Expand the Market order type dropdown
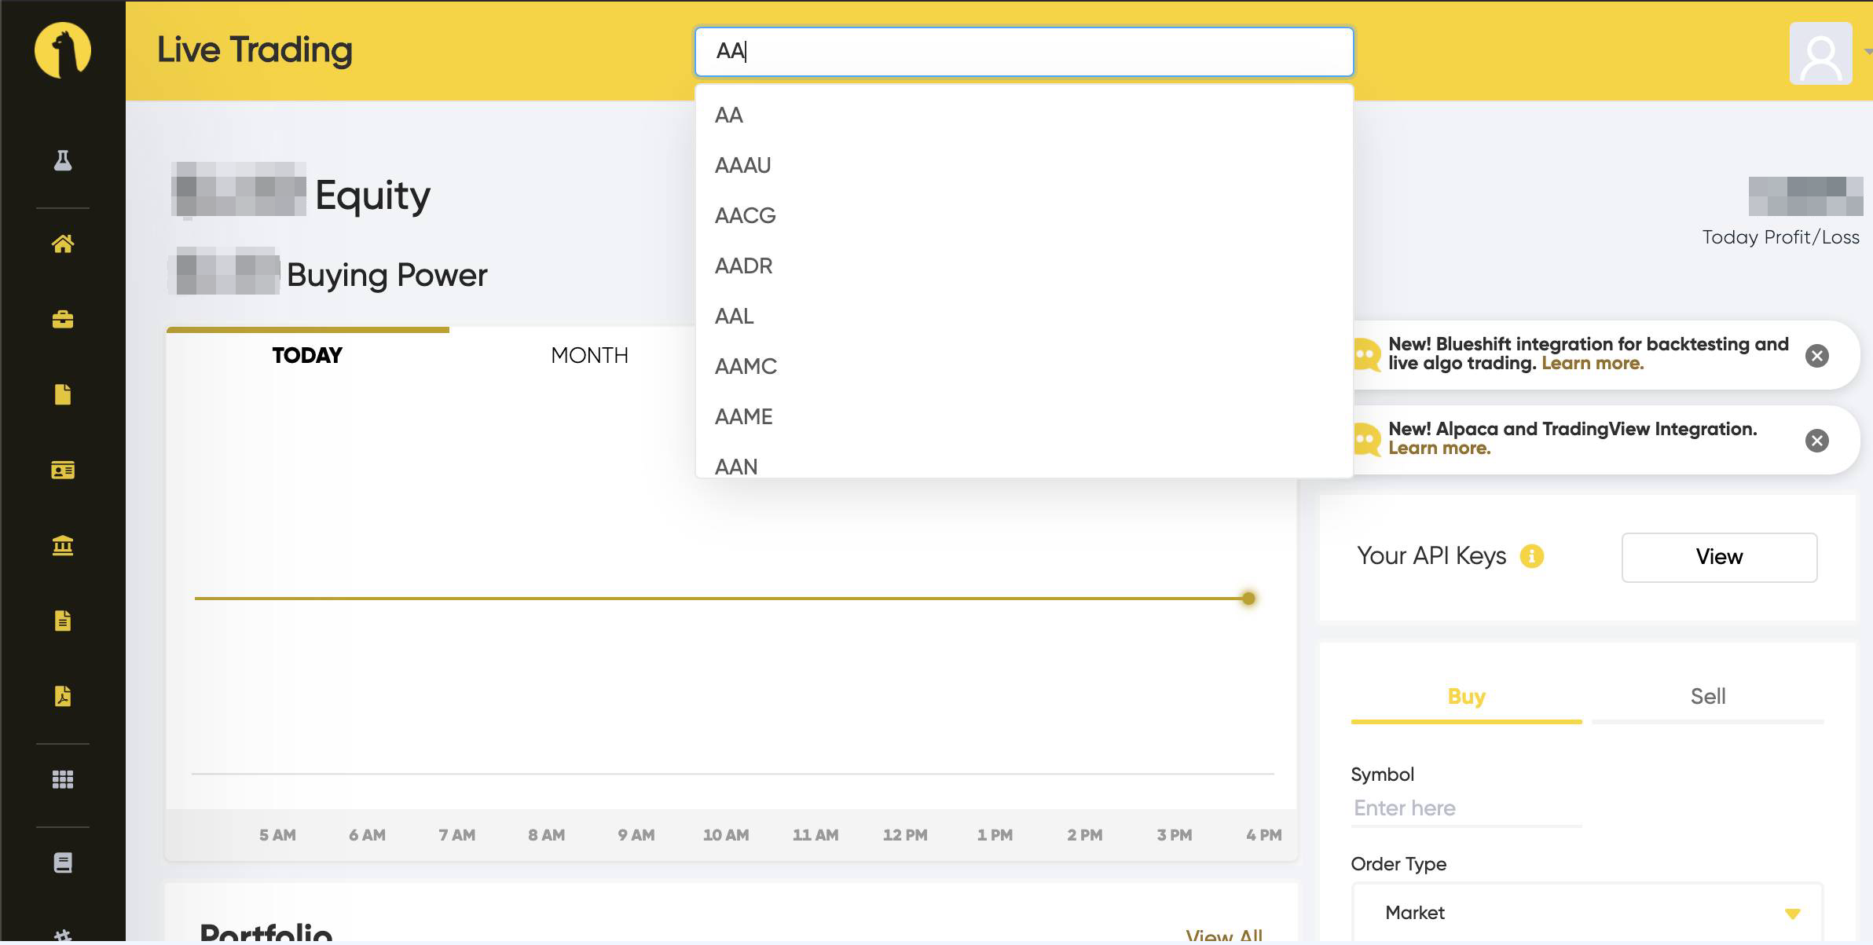Image resolution: width=1873 pixels, height=945 pixels. [x=1587, y=913]
